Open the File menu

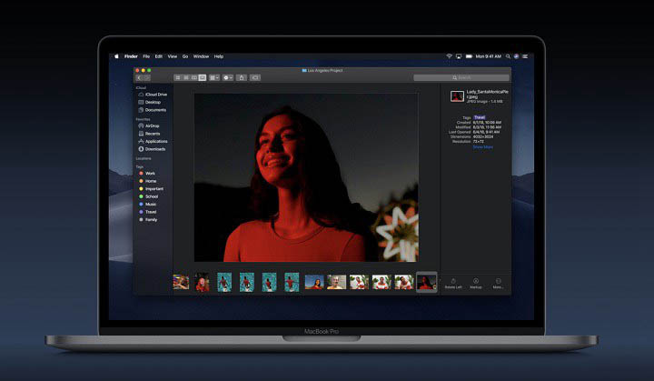coord(146,56)
